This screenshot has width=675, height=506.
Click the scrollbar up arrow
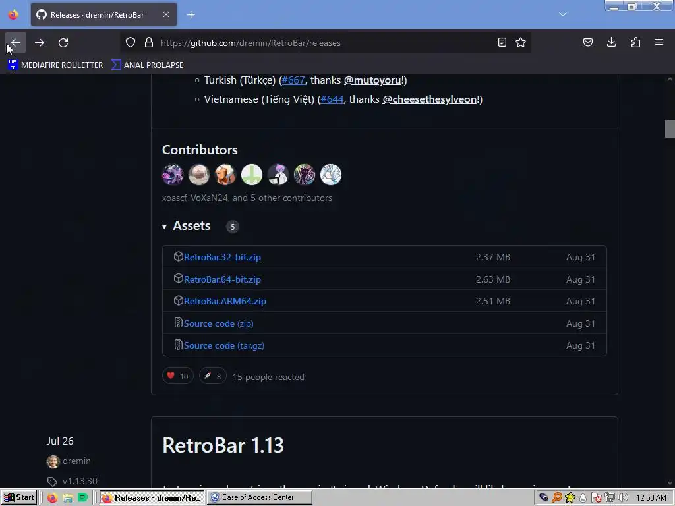point(670,80)
